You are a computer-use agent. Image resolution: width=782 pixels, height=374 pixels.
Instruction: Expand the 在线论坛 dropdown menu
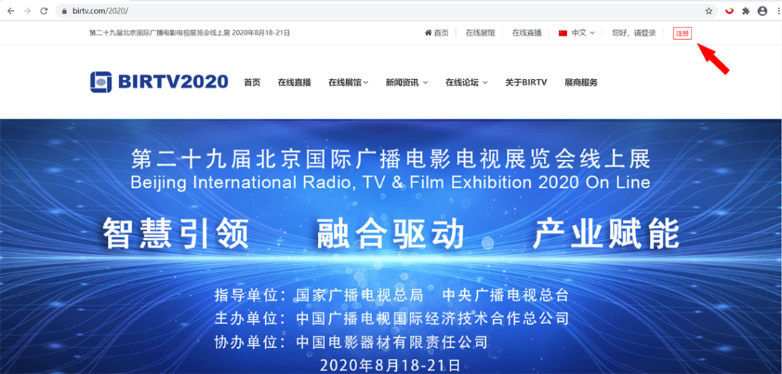pyautogui.click(x=466, y=82)
